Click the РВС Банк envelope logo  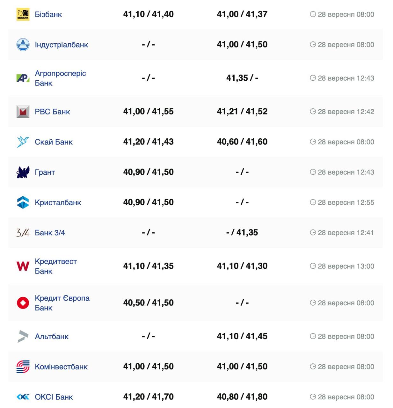pos(23,112)
